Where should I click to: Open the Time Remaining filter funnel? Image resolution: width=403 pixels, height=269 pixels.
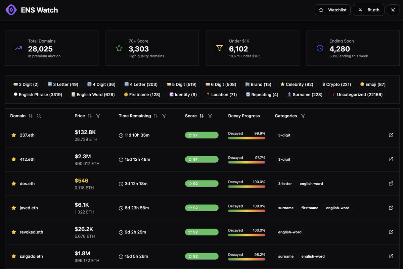[x=164, y=116]
